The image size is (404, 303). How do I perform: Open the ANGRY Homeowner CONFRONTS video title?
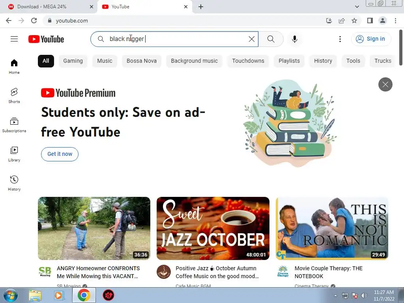[x=98, y=272]
